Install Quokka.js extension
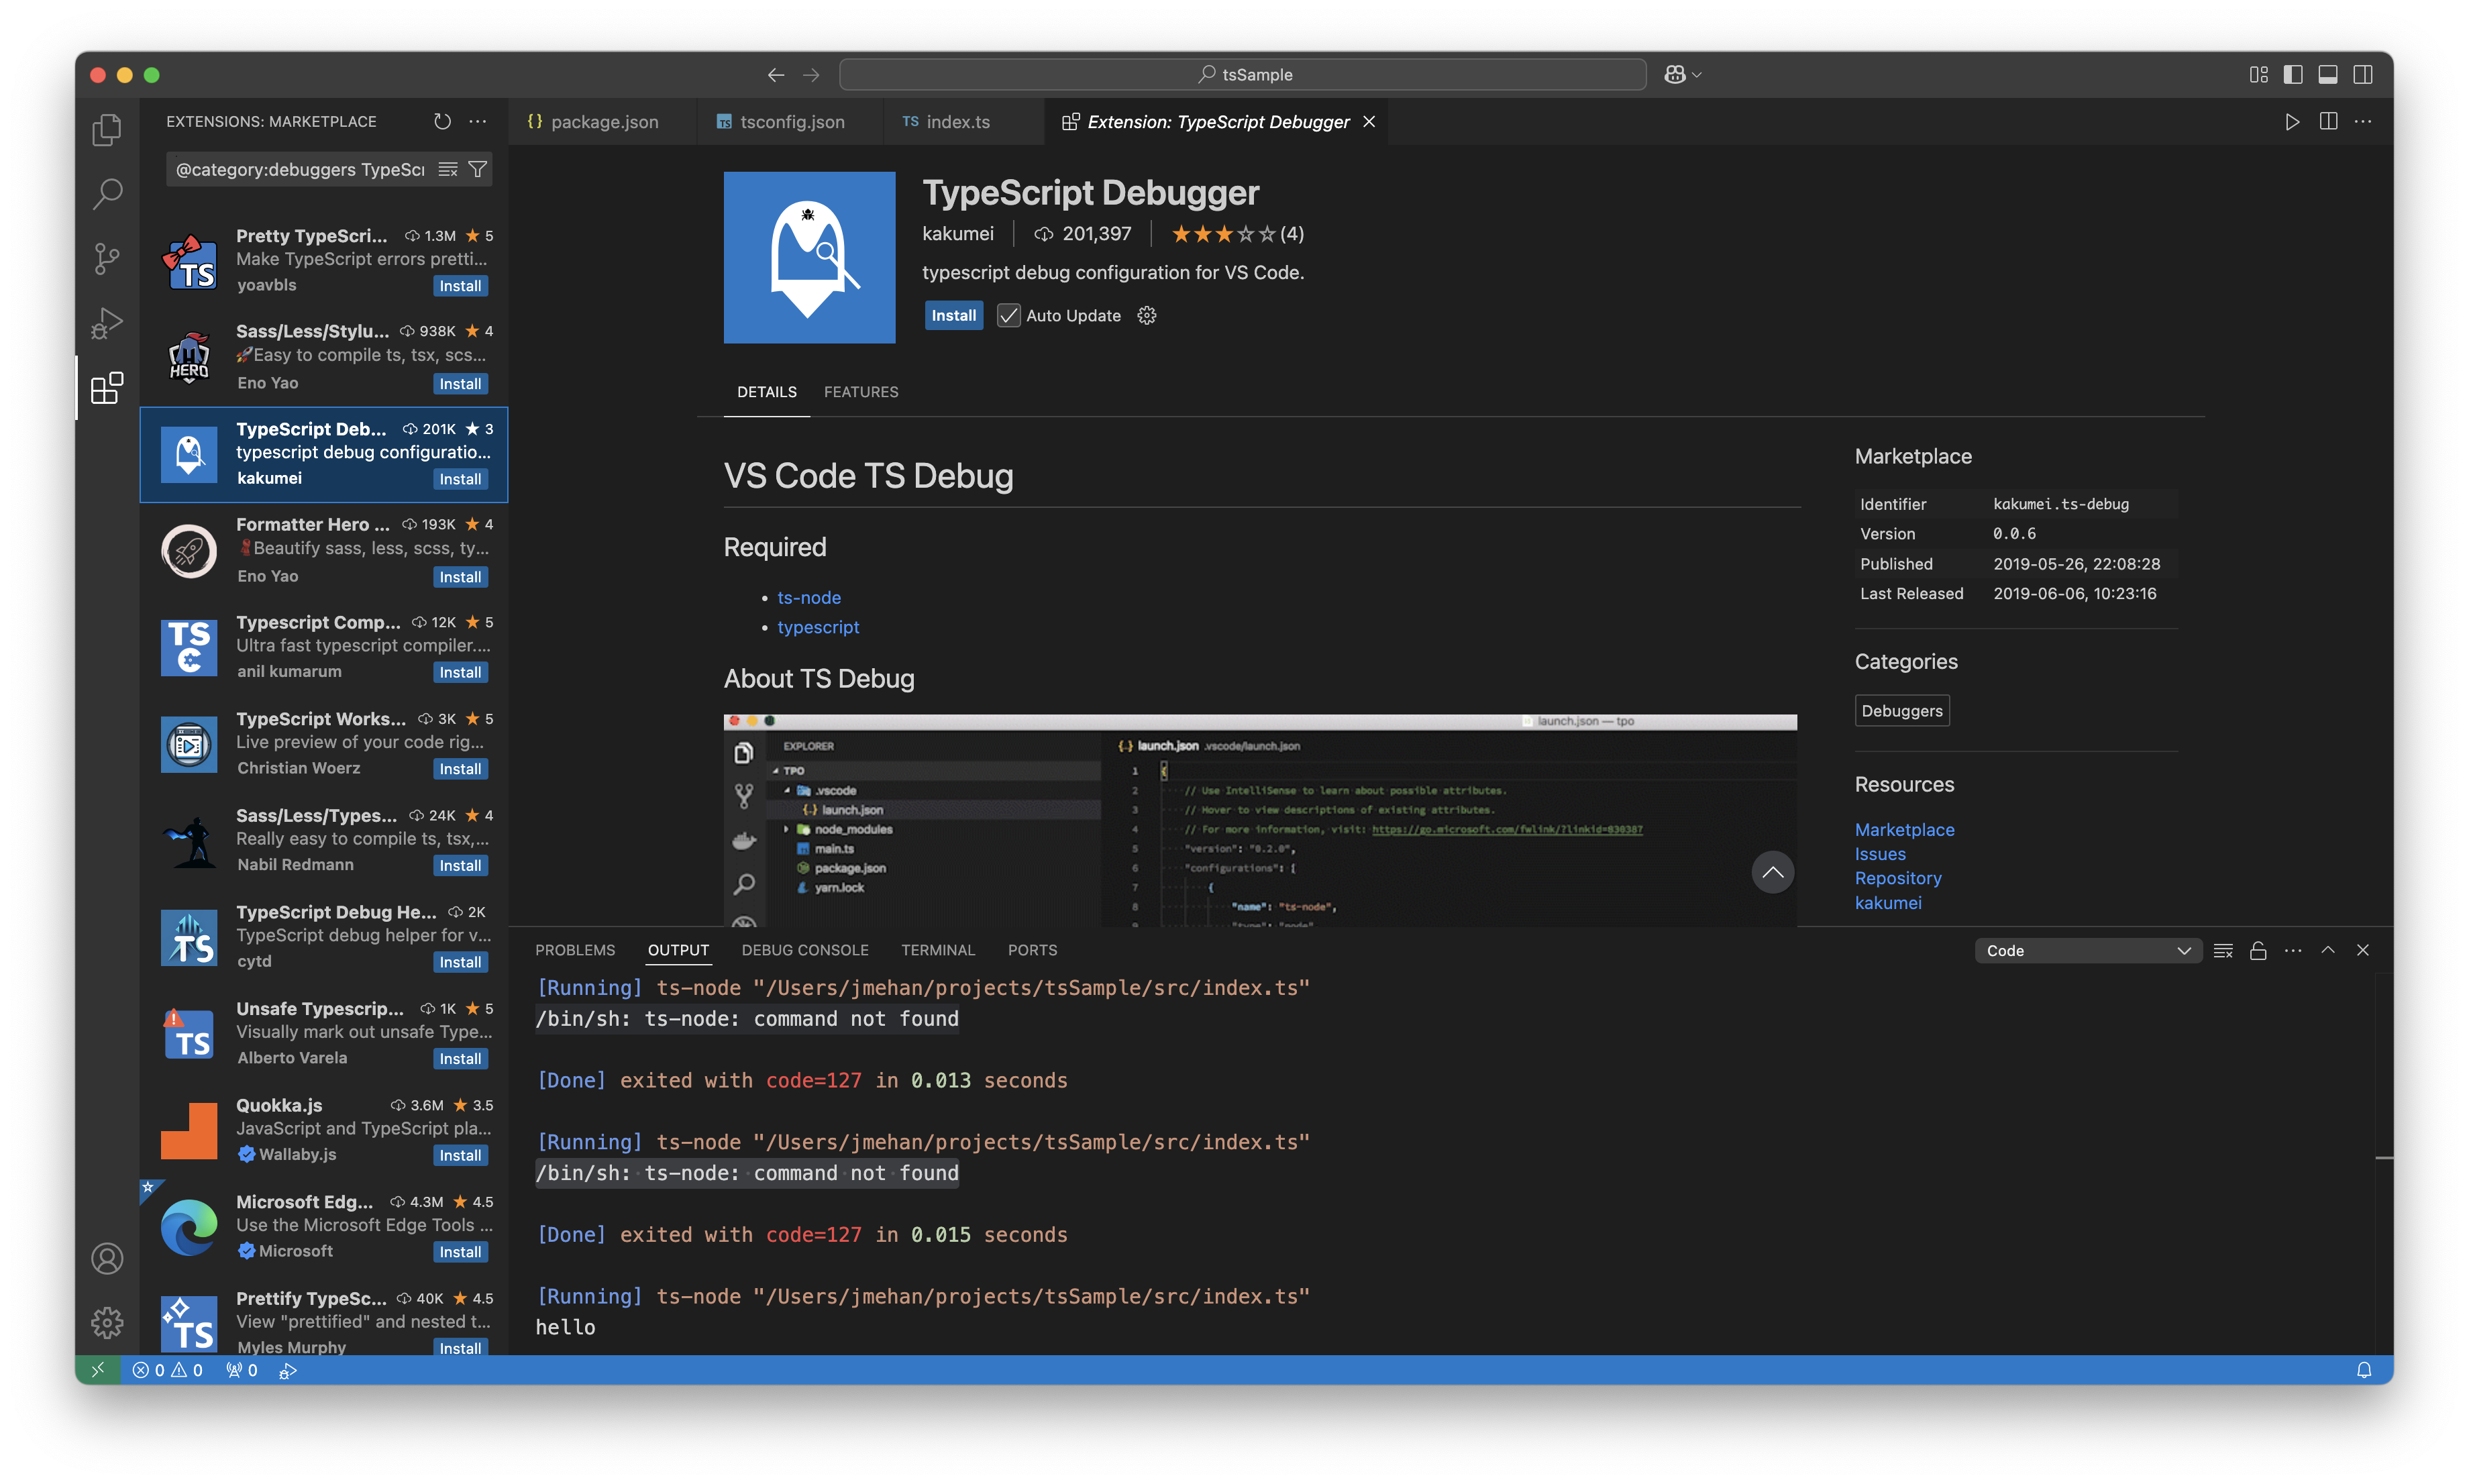 460,1155
